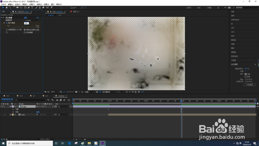Click the frame blending icon in timeline
The height and width of the screenshot is (146, 259).
pos(61,100)
